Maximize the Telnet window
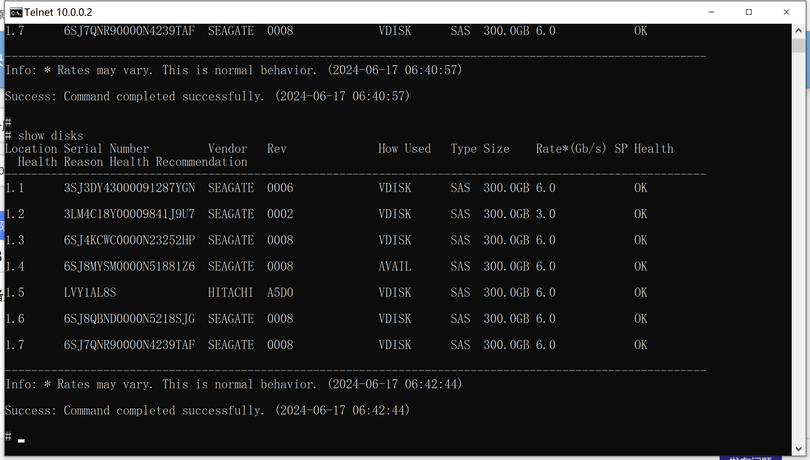The height and width of the screenshot is (460, 810). [749, 12]
